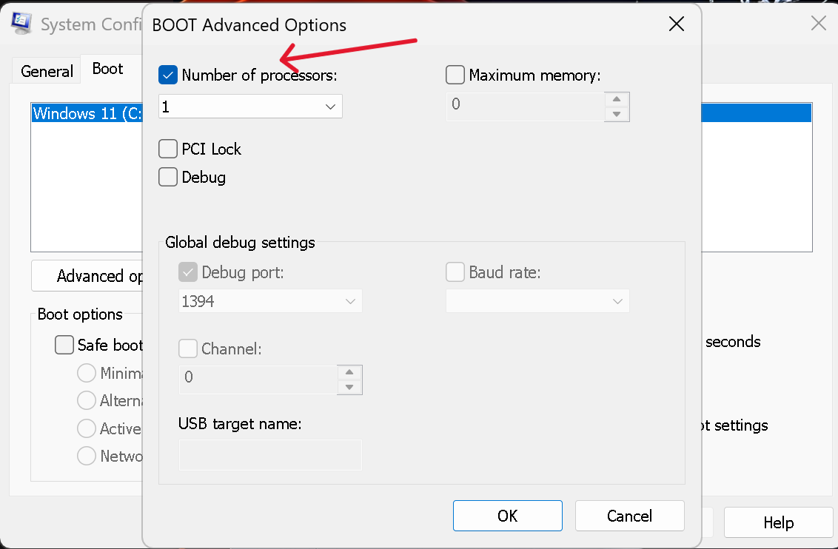Uncheck the Number of processors checkbox
This screenshot has height=549, width=838.
point(168,75)
